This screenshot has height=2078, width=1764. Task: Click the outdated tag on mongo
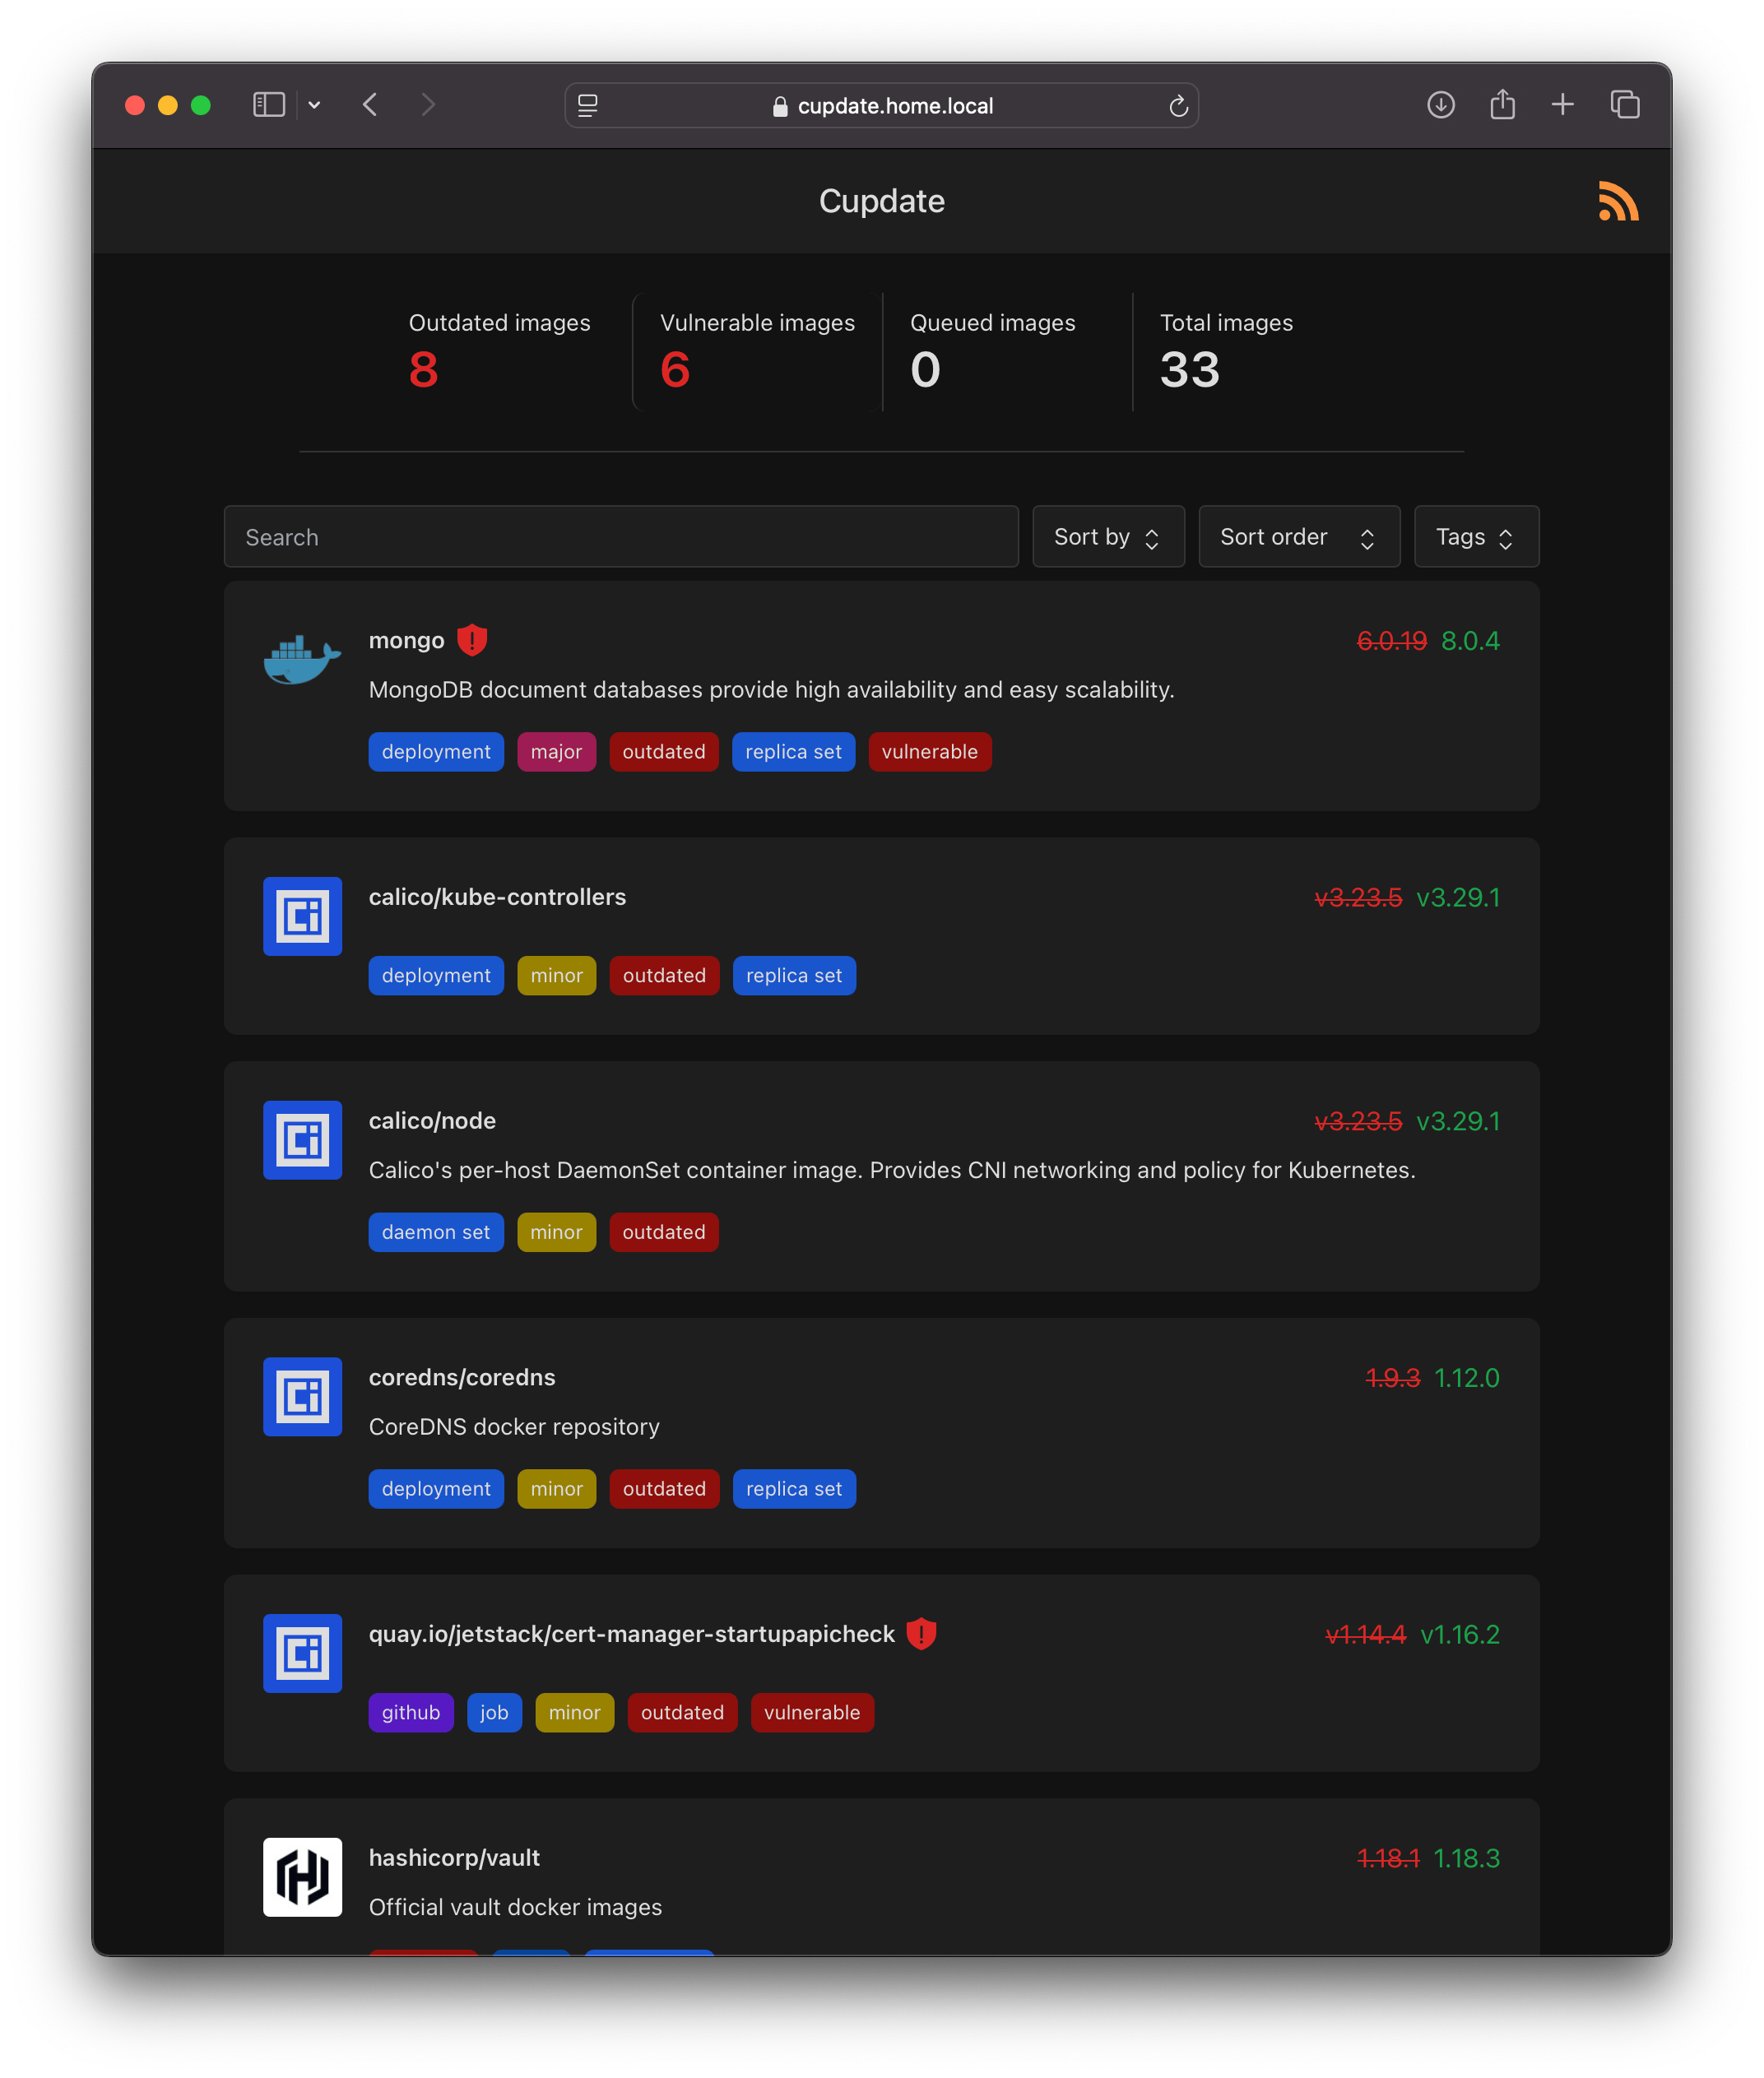click(663, 752)
